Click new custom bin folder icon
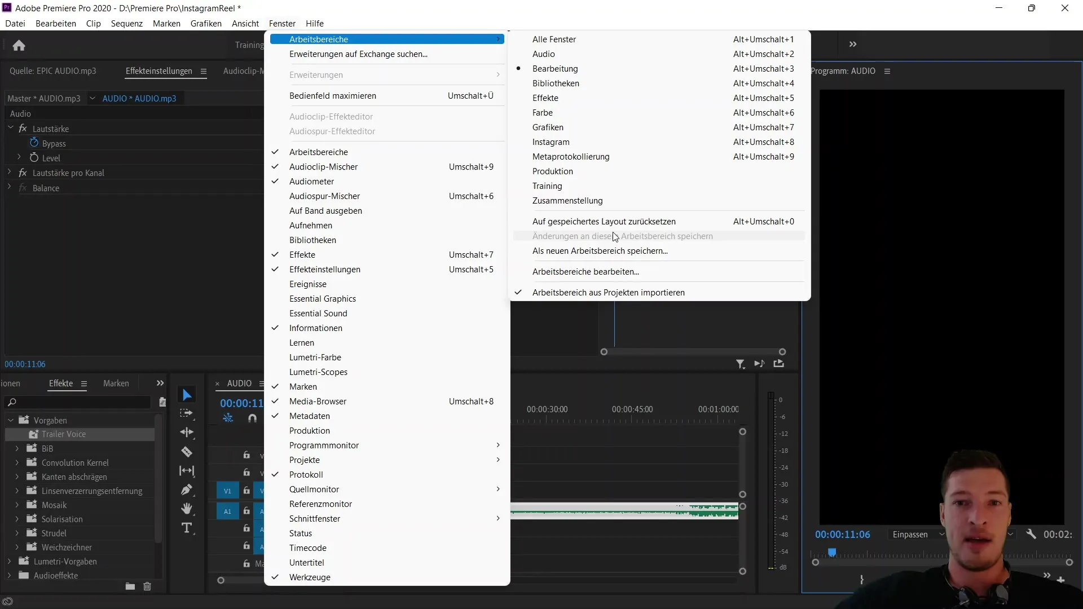The image size is (1083, 609). coord(130,586)
